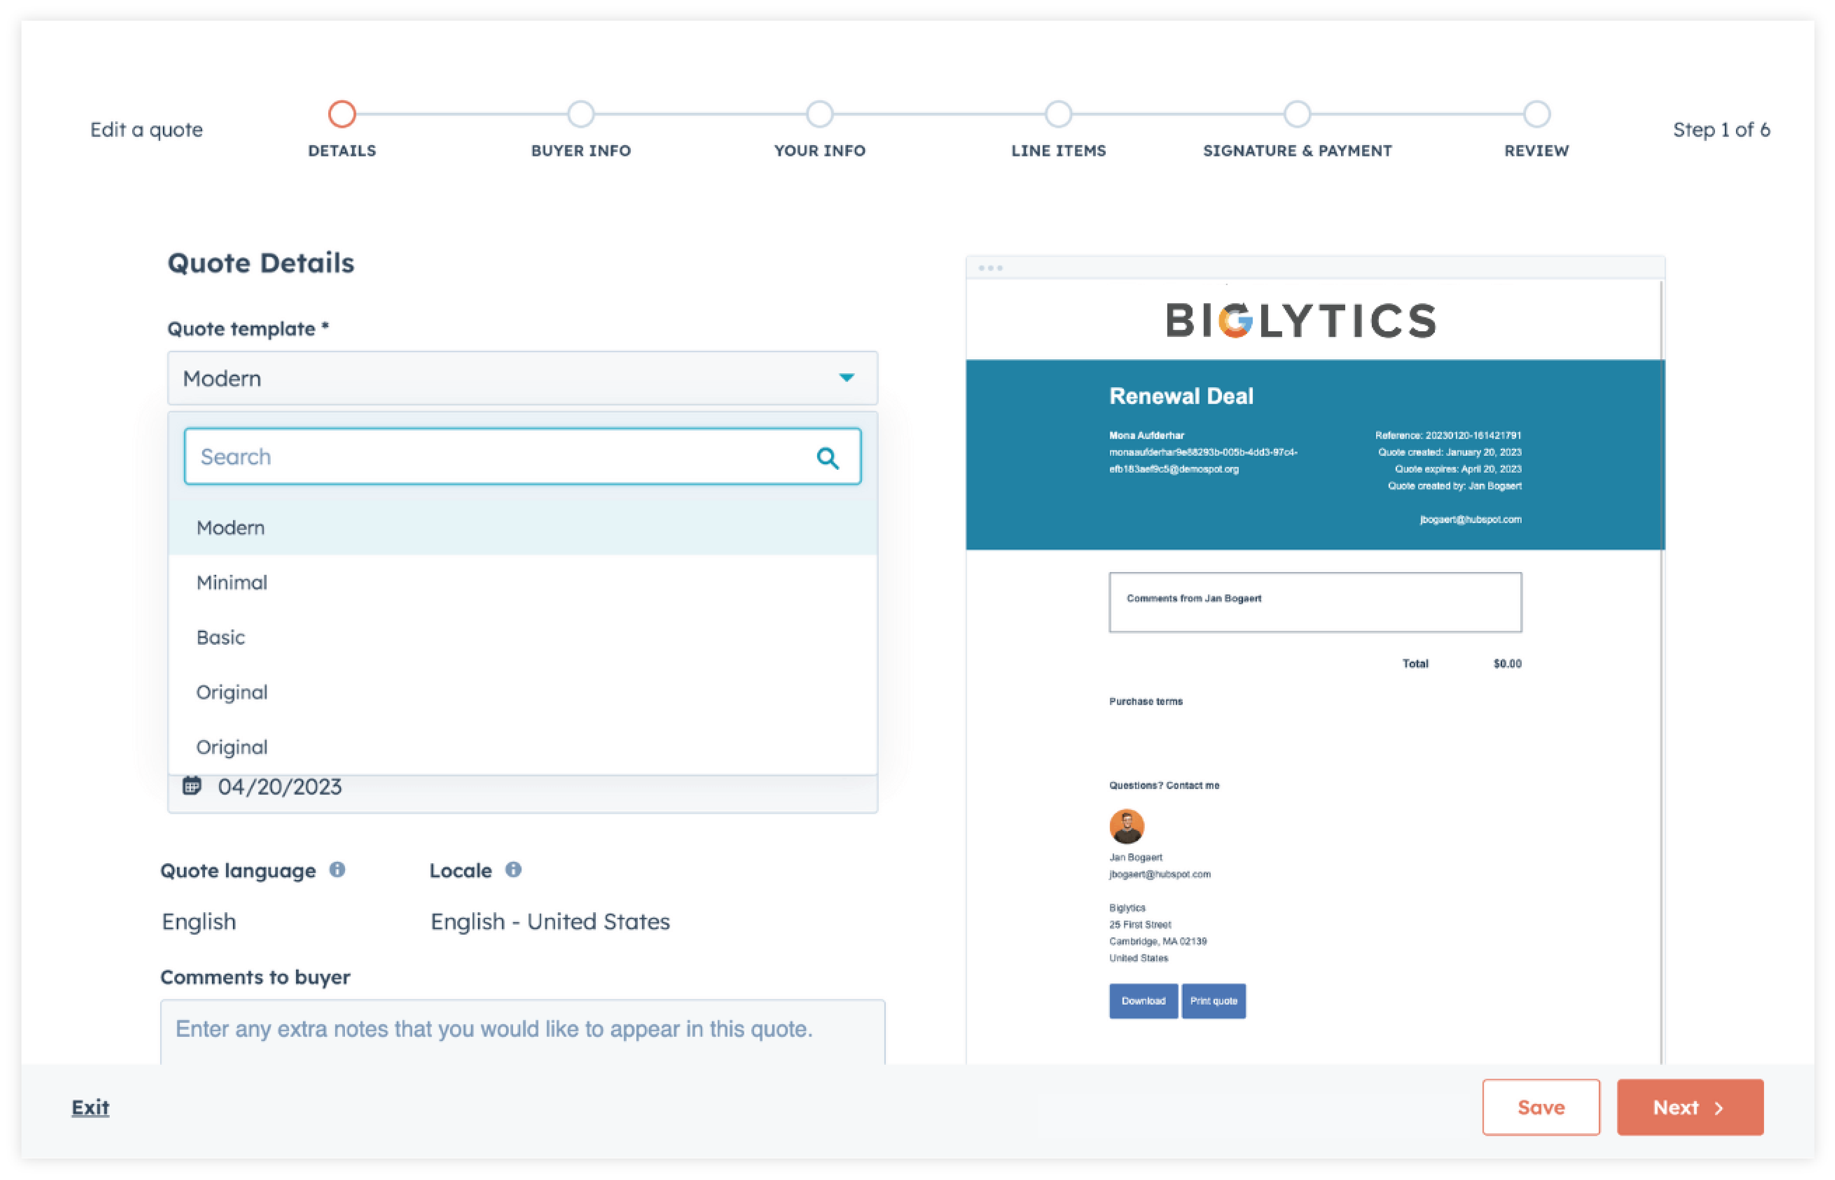Click the Buyer Info step circle

pyautogui.click(x=580, y=114)
